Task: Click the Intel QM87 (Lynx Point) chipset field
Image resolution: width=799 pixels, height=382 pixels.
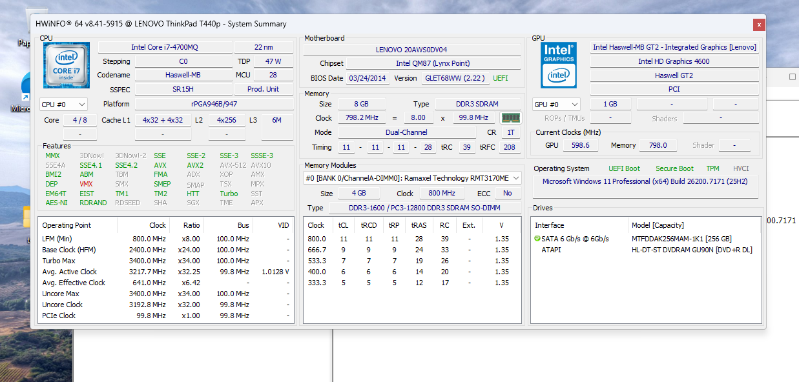Action: 433,64
